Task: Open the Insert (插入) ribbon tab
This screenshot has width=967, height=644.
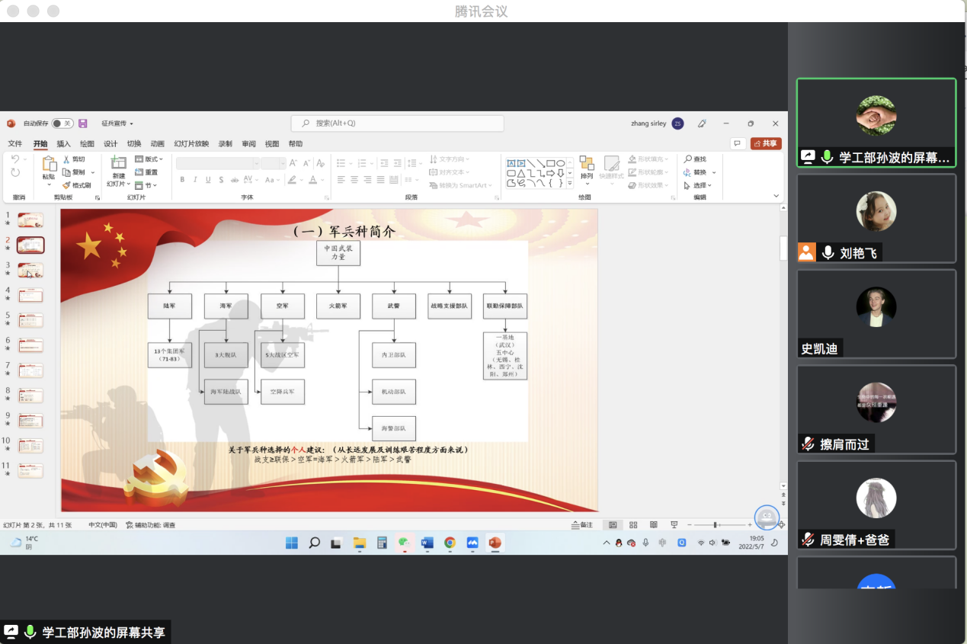Action: click(x=63, y=143)
